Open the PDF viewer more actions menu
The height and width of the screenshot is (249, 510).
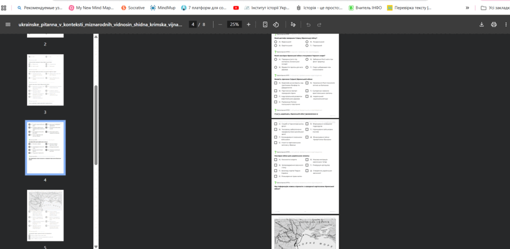point(506,24)
